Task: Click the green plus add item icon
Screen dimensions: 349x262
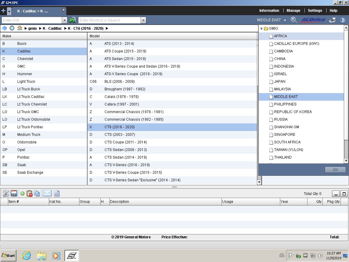Action: pos(22,193)
